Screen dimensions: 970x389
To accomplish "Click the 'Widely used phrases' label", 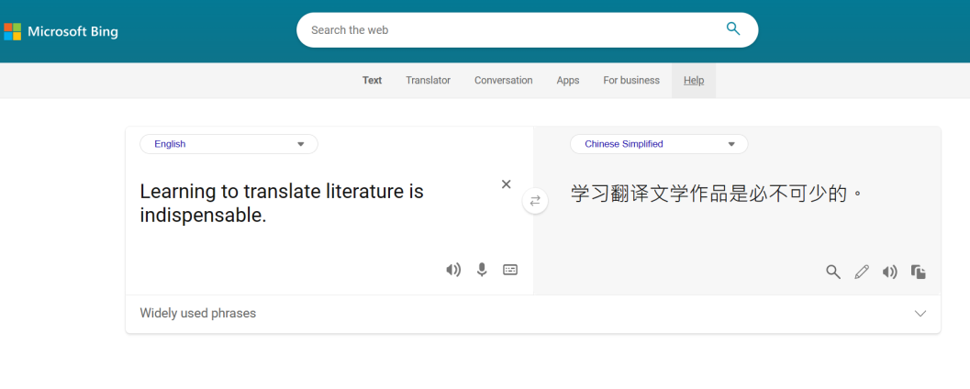I will 198,314.
